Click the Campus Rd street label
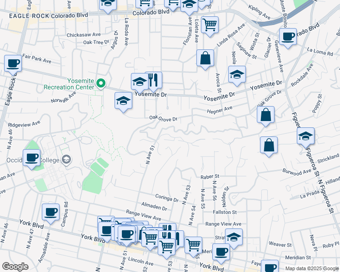The image size is (340, 272). click(65, 214)
